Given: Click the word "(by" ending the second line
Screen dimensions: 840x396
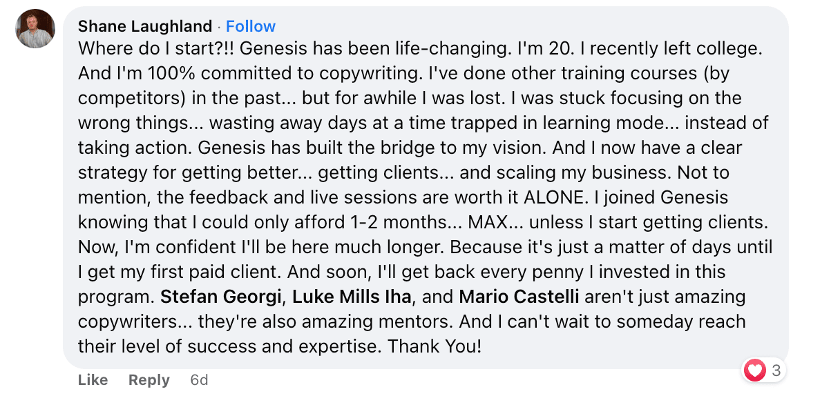Looking at the screenshot, I should coord(716,74).
